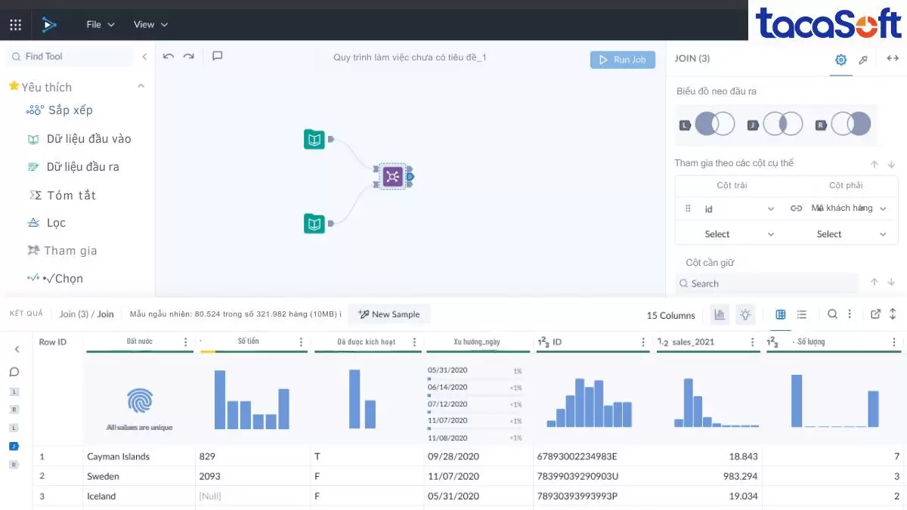Viewport: 907px width, 510px height.
Task: Click the redo arrow in canvas toolbar
Action: tap(189, 56)
